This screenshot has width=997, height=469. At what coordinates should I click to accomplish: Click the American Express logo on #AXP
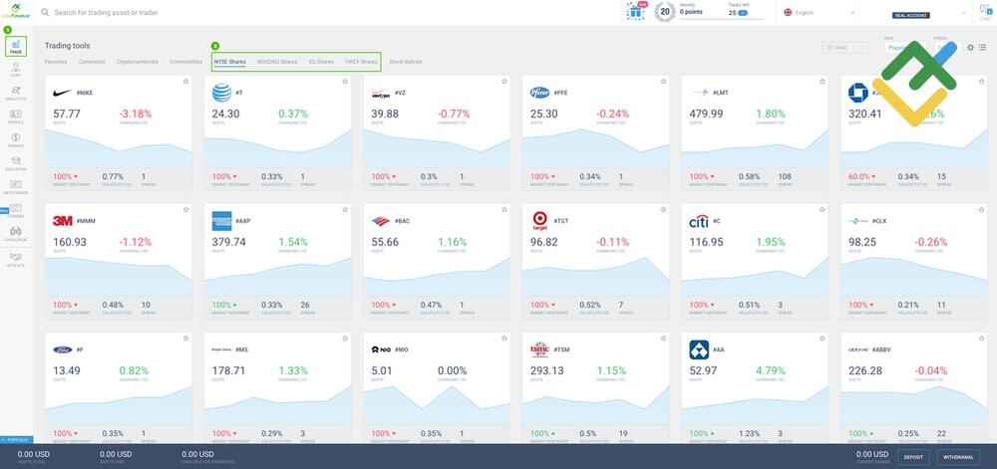[222, 221]
